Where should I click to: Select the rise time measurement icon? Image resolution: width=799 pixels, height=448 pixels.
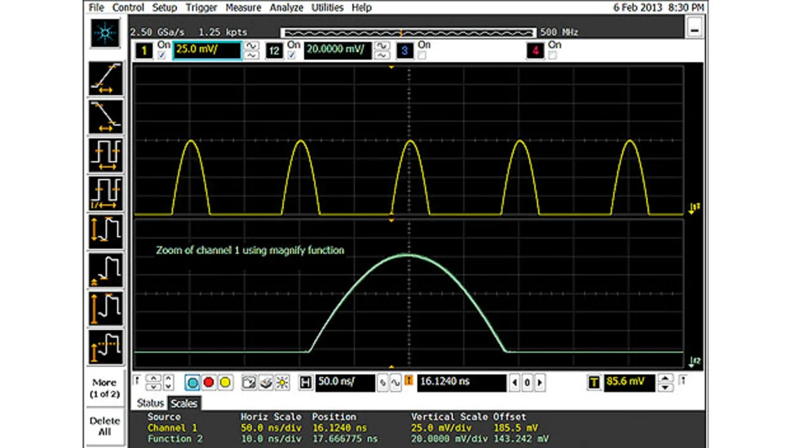(x=105, y=79)
